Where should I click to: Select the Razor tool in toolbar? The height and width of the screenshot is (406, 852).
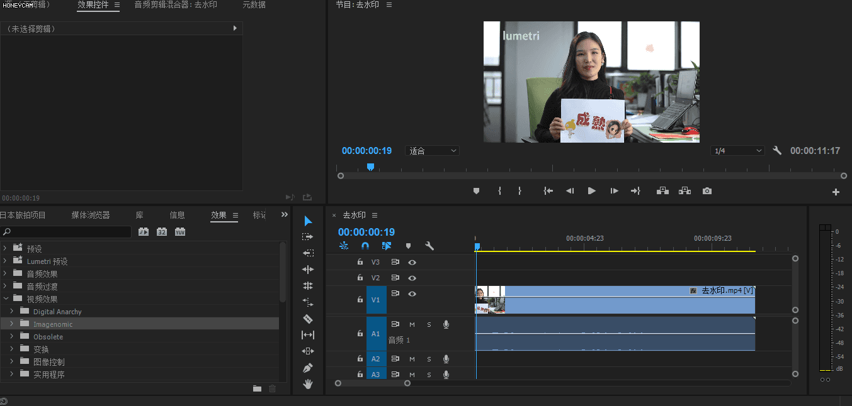click(308, 319)
